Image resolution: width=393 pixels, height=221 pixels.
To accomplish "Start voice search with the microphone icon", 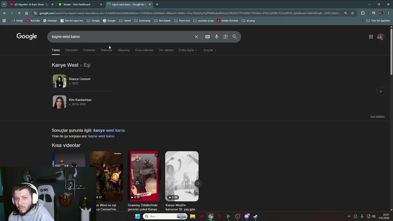I will (x=216, y=37).
